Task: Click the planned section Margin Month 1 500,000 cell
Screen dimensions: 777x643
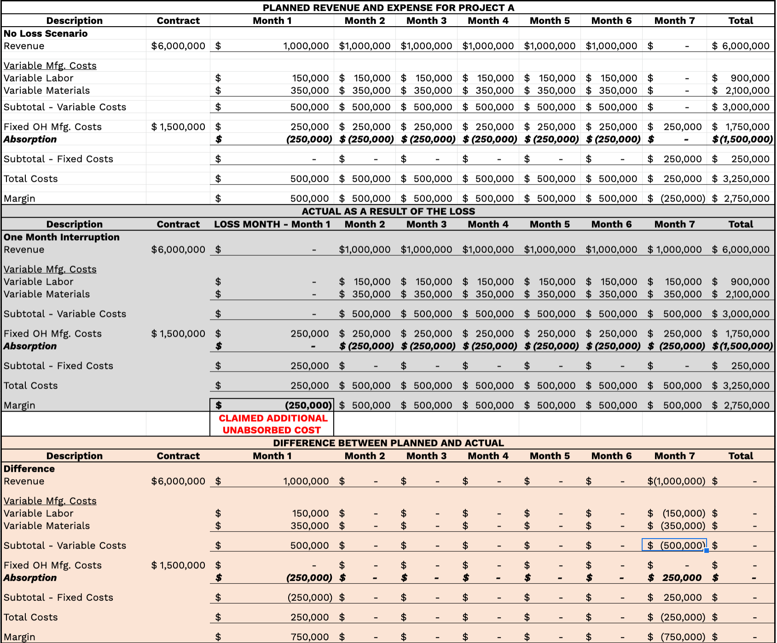Action: point(272,199)
